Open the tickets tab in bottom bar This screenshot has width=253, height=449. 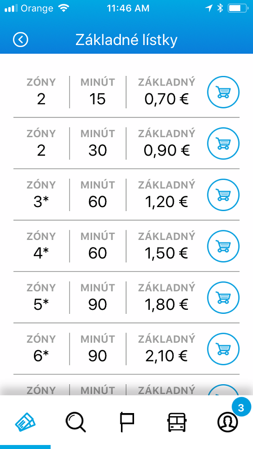[25, 422]
